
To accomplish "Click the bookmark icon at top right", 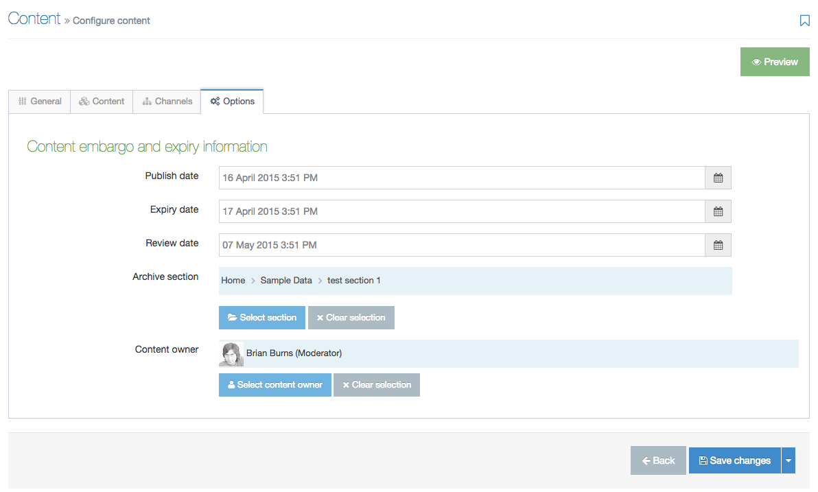I will tap(804, 21).
